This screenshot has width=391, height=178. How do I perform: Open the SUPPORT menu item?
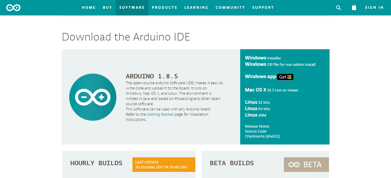(263, 8)
